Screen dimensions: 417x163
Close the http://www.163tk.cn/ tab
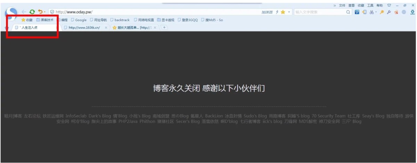pos(106,28)
